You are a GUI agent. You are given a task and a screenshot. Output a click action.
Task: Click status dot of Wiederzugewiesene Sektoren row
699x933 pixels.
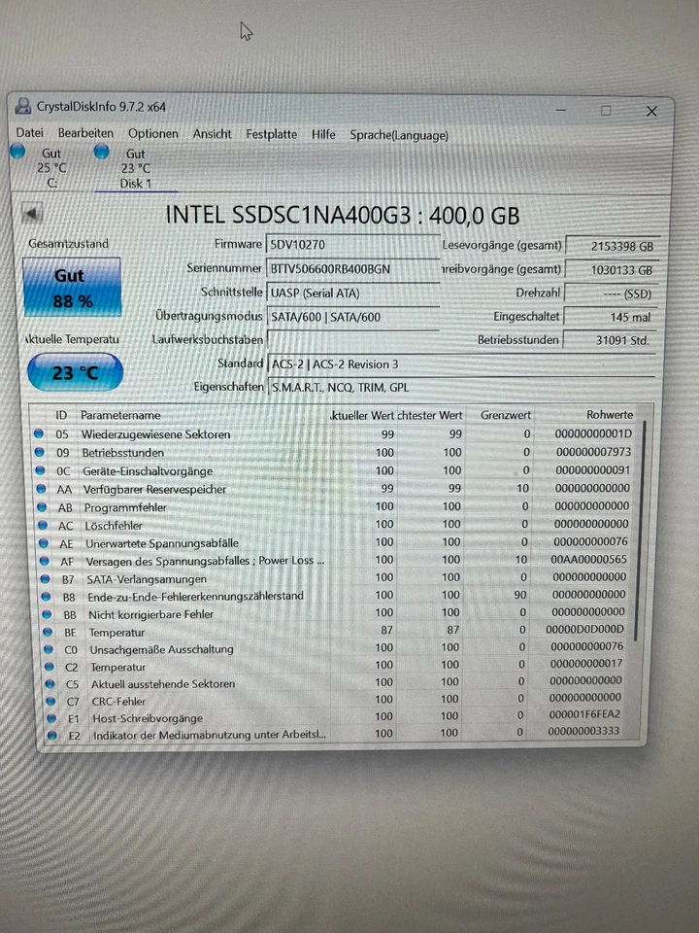(x=39, y=433)
